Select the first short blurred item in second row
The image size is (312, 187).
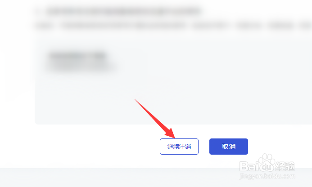click(x=45, y=26)
